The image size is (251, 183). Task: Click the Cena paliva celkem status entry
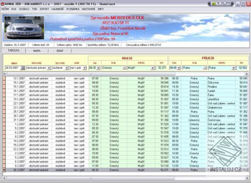(x=144, y=45)
